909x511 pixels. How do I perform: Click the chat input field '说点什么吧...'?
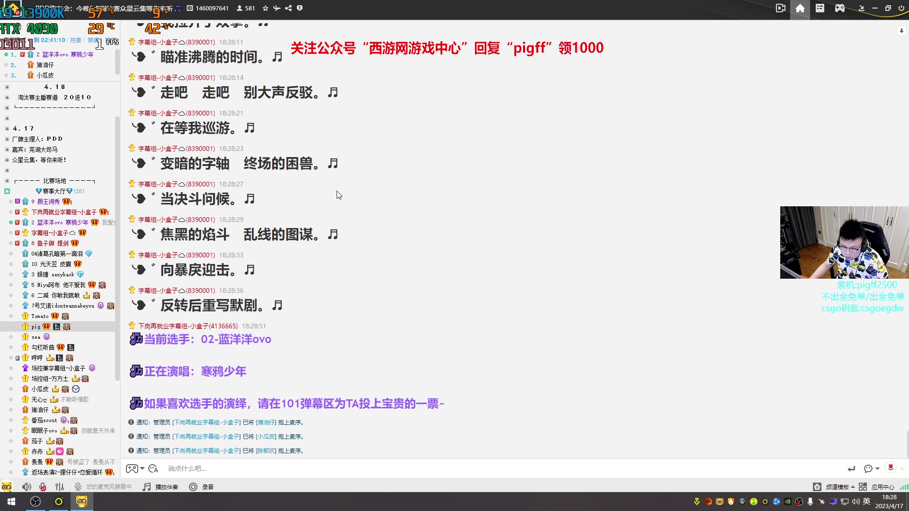coord(502,468)
